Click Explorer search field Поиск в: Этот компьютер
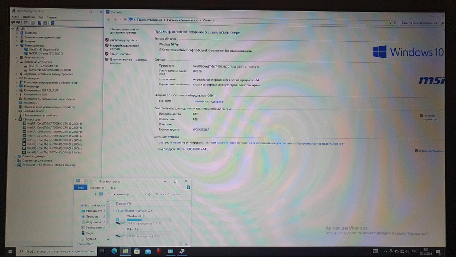This screenshot has width=456, height=257. tap(172, 194)
